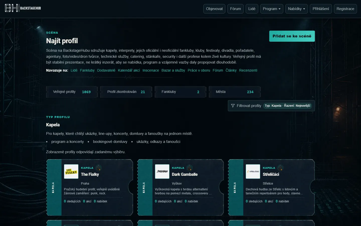Open Dark Gamballe logo thumbnail
Screen dimensions: 361x226
(x=162, y=172)
